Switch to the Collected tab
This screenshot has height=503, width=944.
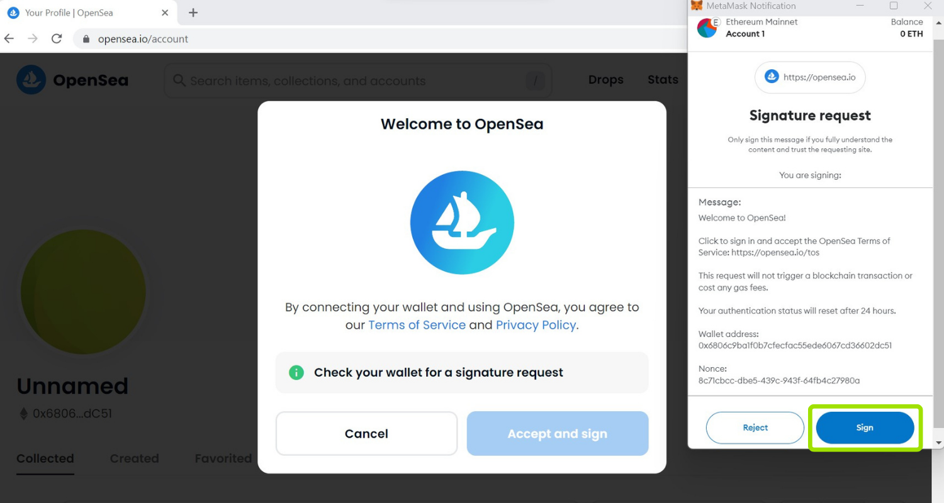[45, 458]
